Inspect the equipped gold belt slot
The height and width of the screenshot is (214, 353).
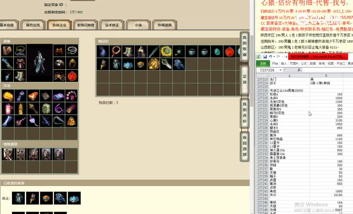coord(59,76)
